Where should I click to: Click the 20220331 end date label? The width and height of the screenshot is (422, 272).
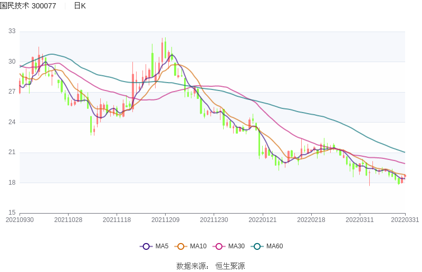click(x=405, y=220)
